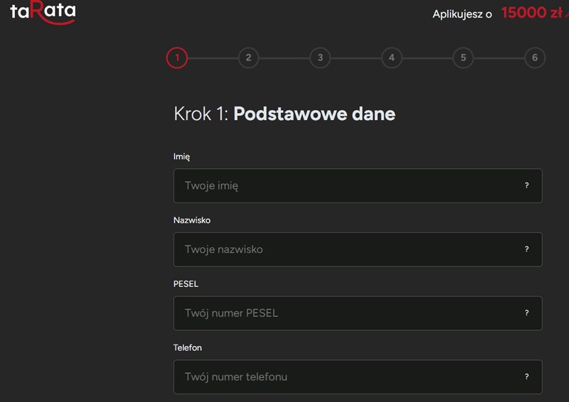569x402 pixels.
Task: Go to step 2 in progress indicator
Action: coord(248,58)
